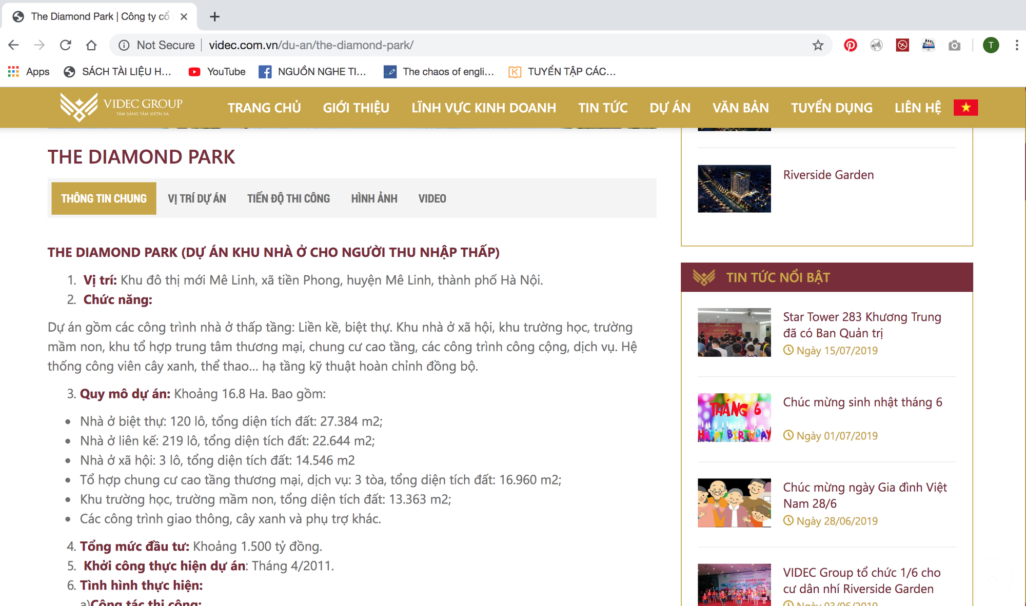Open the Hình ảnh tab
The height and width of the screenshot is (606, 1026).
[x=374, y=198]
